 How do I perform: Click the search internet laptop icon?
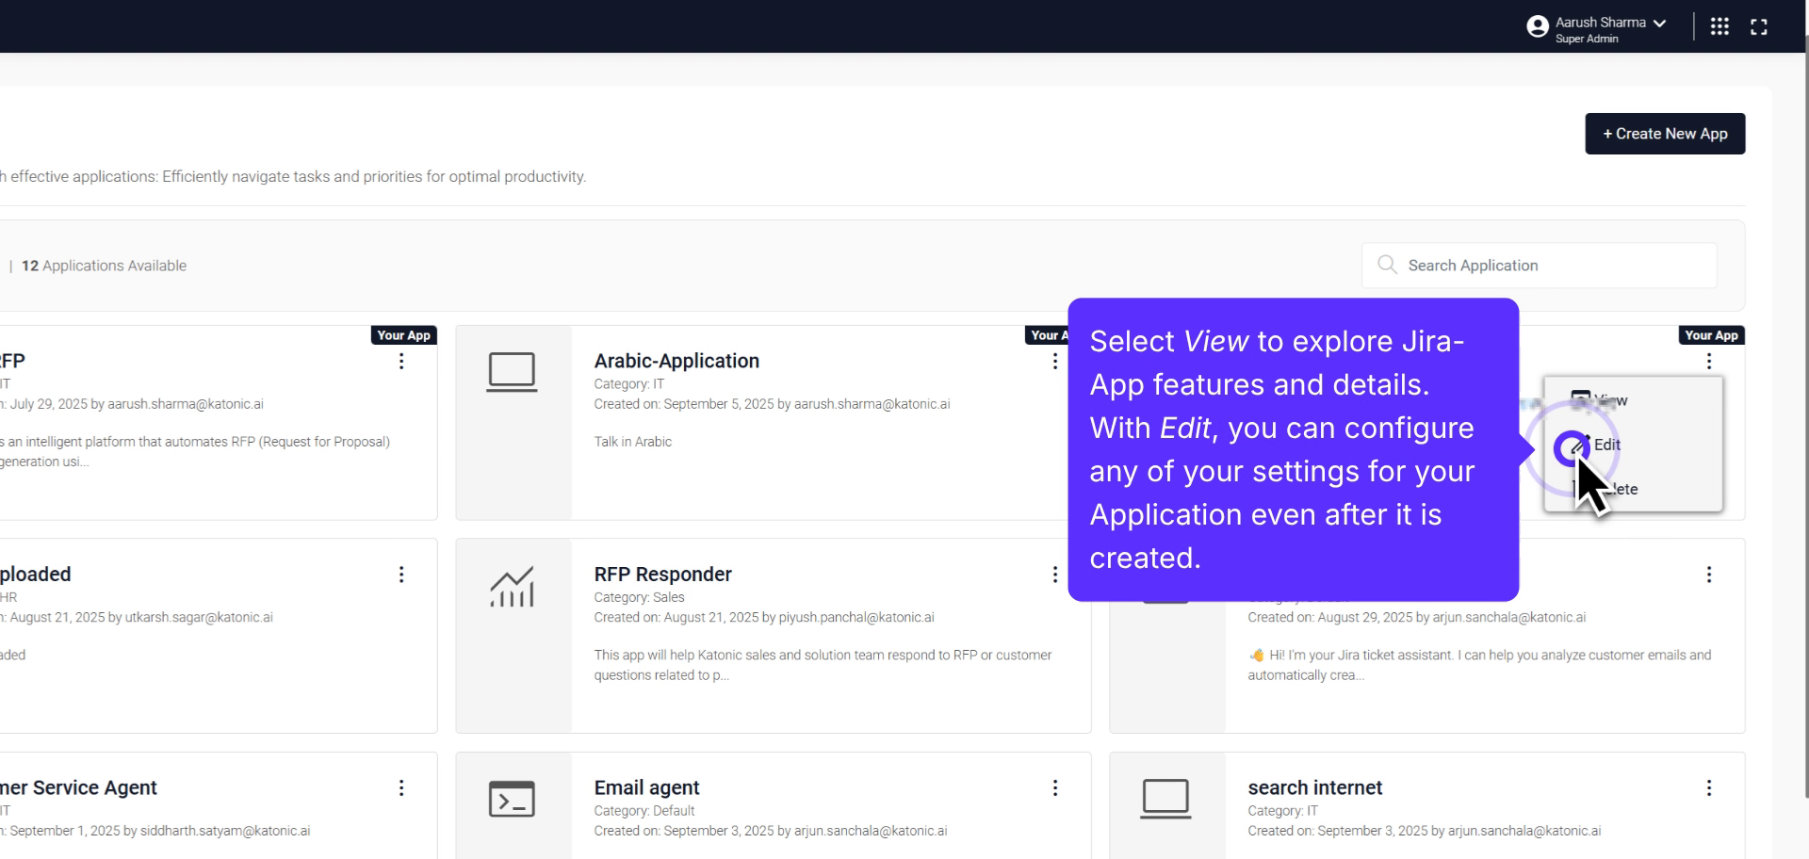[1165, 799]
